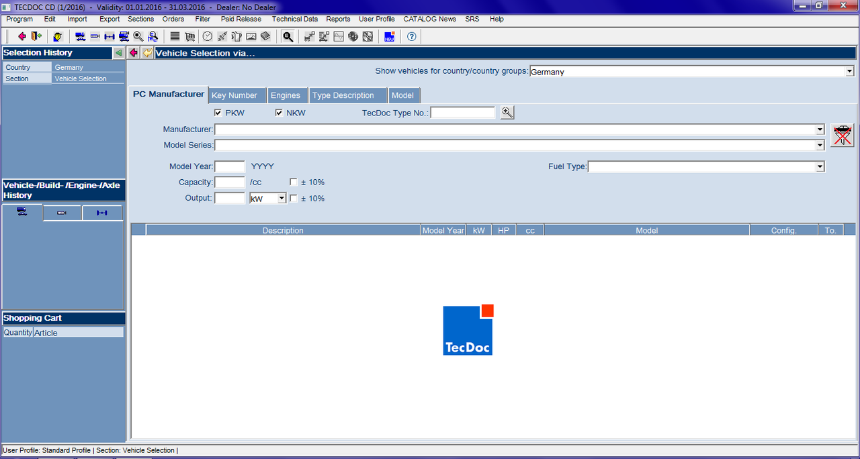
Task: Uncheck the NKW checkbox
Action: click(x=279, y=113)
